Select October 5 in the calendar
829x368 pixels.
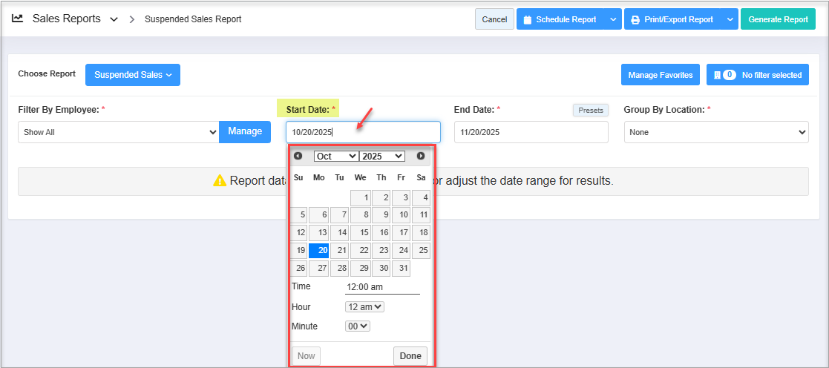tap(299, 215)
